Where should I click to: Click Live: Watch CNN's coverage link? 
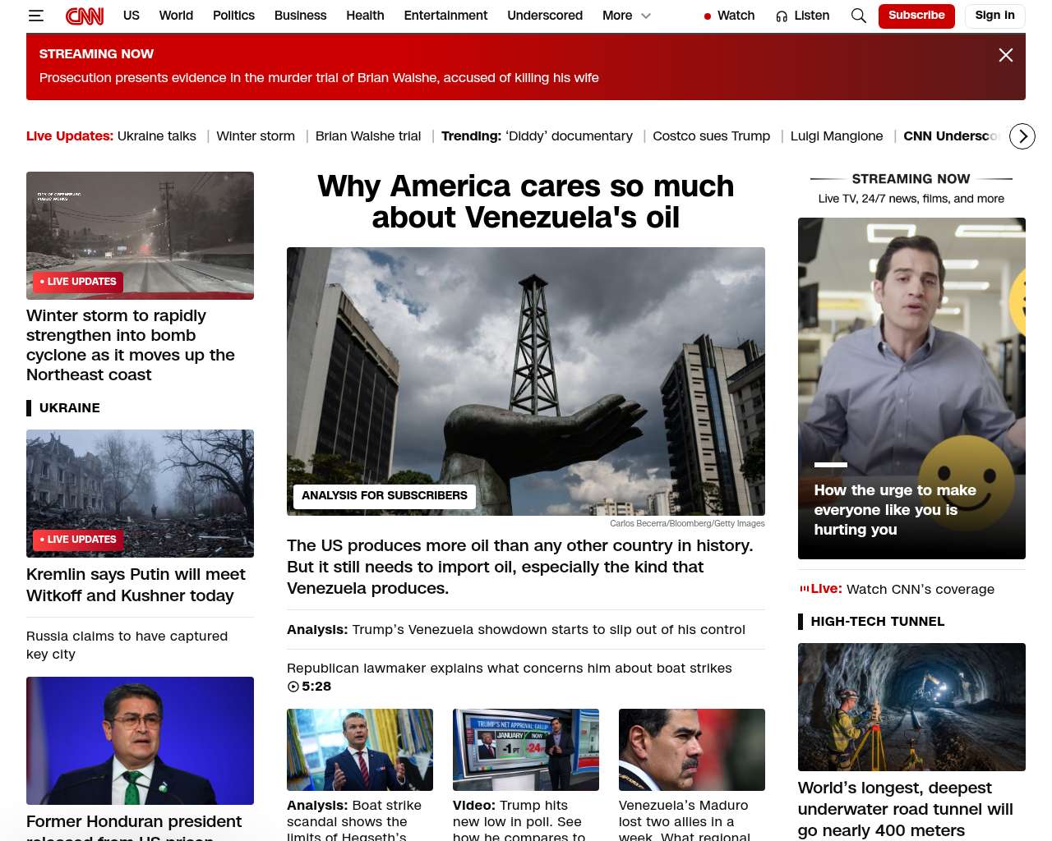tap(897, 590)
